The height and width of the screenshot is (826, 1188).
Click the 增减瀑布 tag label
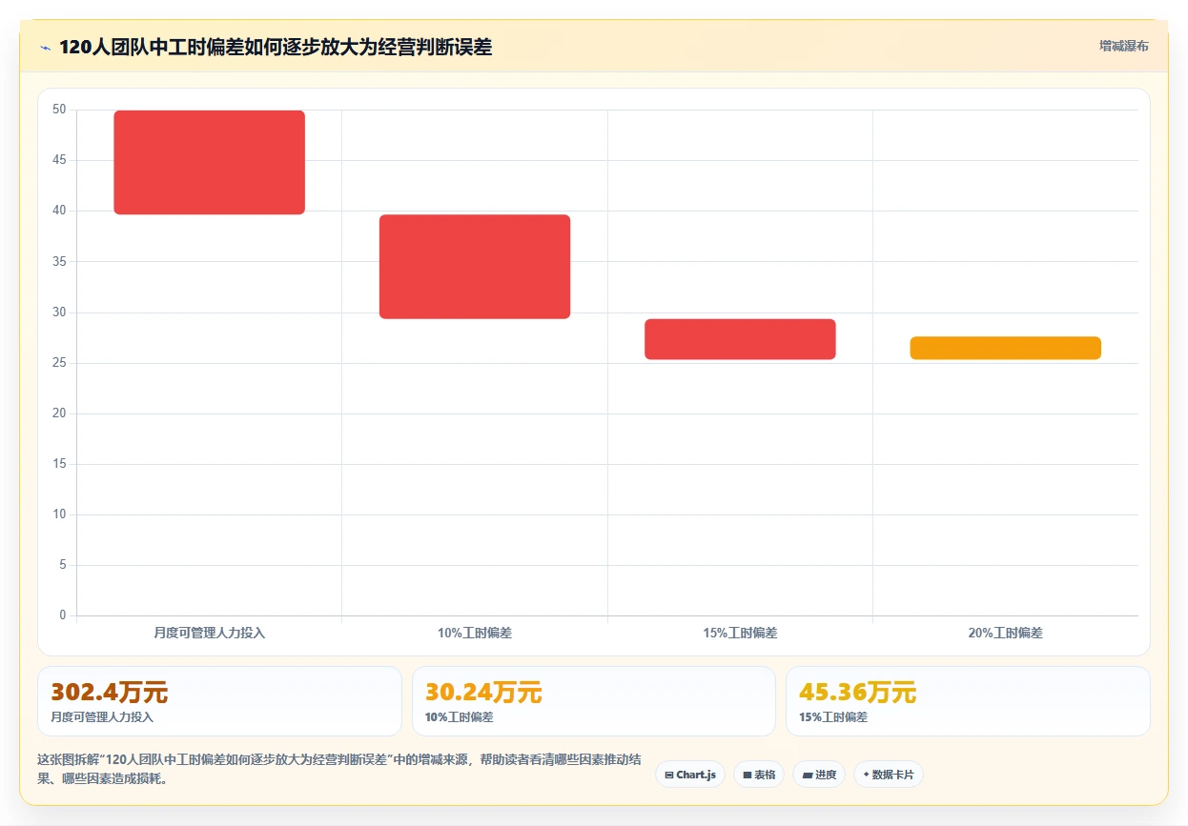pos(1123,46)
